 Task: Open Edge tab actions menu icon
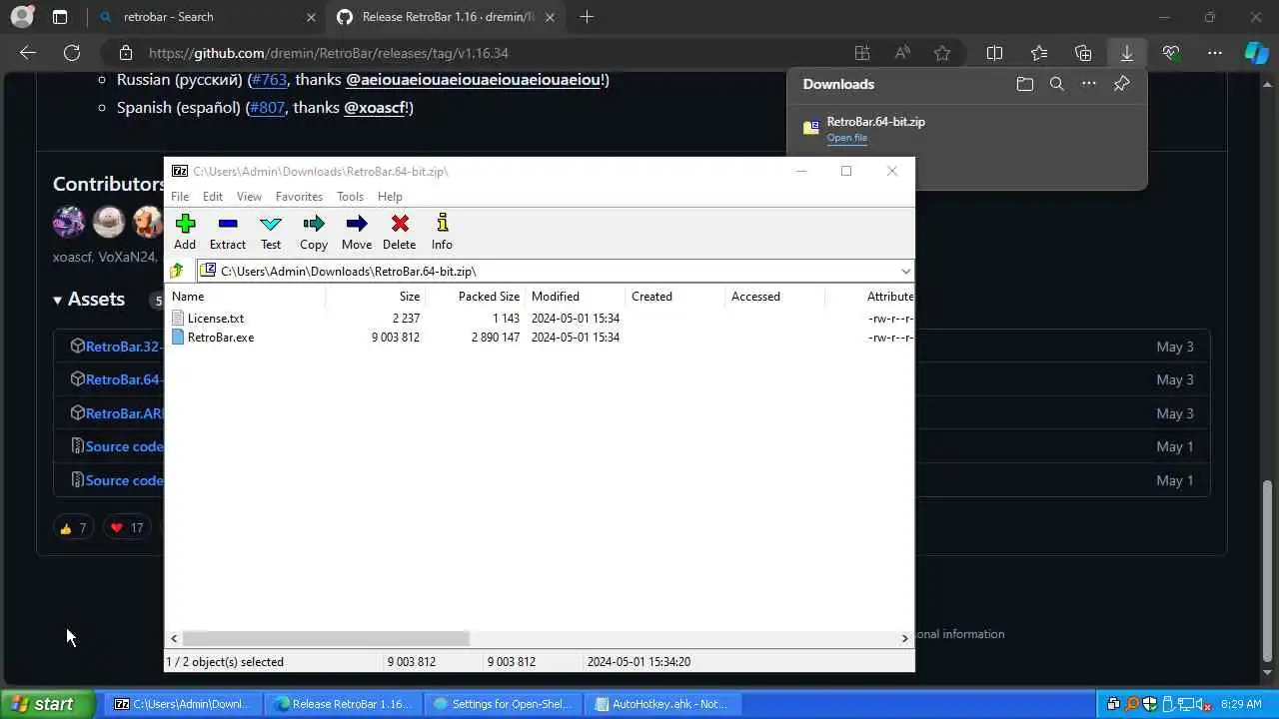[60, 17]
